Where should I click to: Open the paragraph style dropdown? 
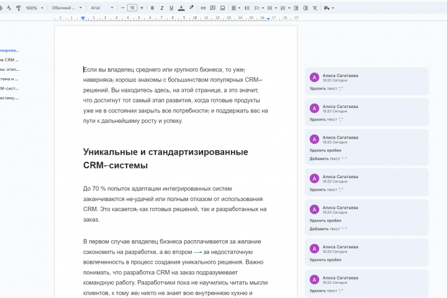click(x=66, y=8)
